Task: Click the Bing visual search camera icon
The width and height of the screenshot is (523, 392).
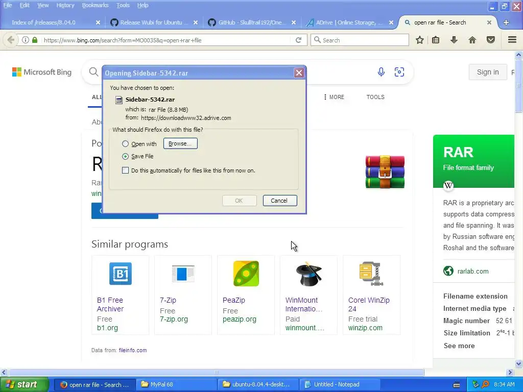Action: [399, 71]
